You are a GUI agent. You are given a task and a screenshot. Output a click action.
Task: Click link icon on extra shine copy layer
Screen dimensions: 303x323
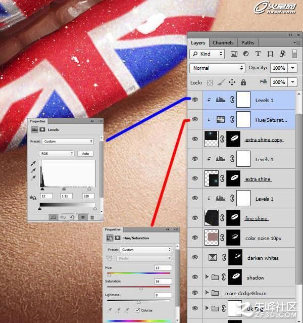222,139
